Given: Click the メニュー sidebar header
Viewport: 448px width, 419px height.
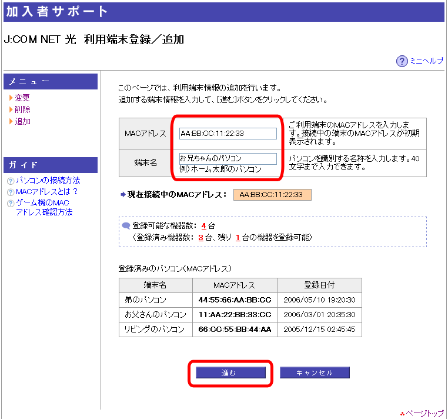Looking at the screenshot, I should (x=51, y=82).
